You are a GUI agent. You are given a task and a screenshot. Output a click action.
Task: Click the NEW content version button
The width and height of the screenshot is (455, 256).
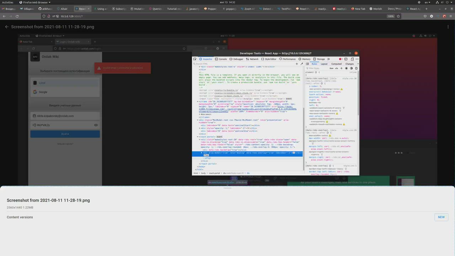(441, 217)
